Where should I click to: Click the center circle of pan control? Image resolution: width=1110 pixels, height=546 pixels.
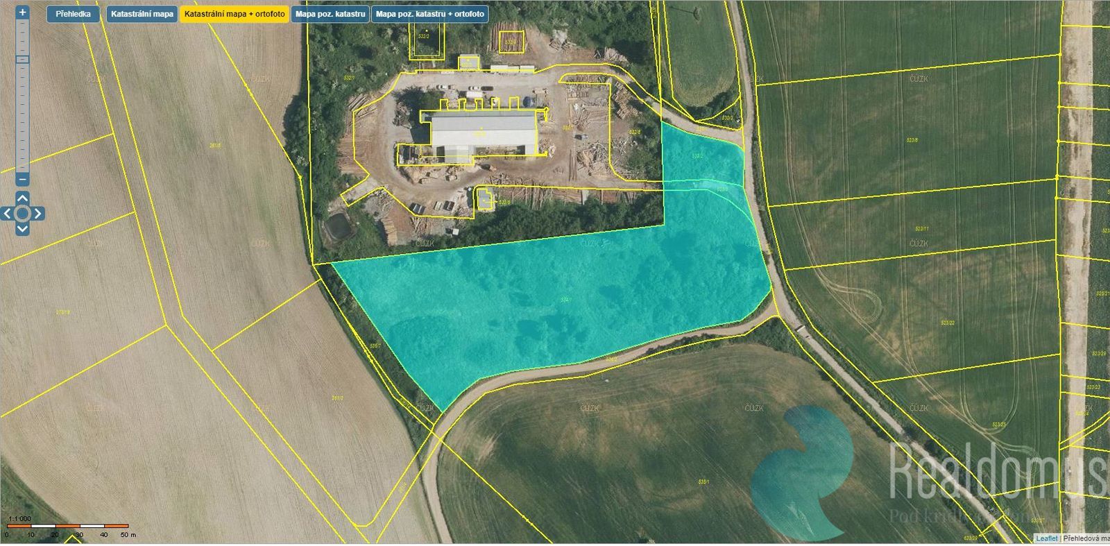click(x=22, y=214)
